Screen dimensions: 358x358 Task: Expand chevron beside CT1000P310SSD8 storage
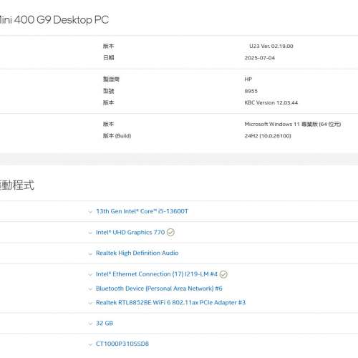pos(90,344)
